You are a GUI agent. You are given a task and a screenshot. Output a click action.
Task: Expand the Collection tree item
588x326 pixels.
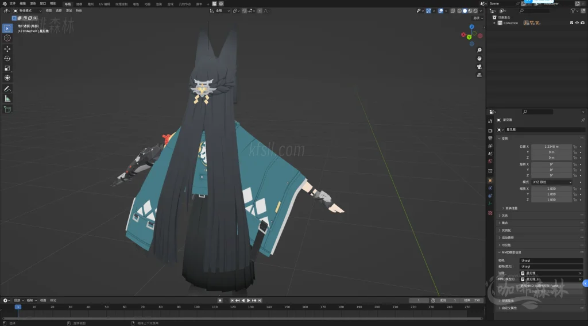(494, 23)
